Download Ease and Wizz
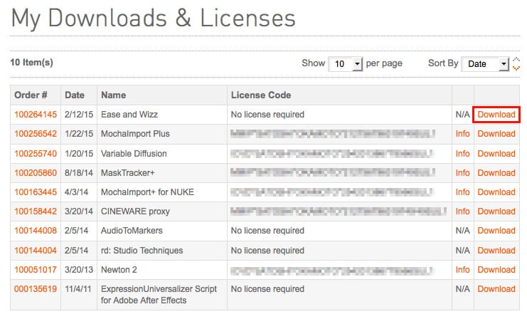 pyautogui.click(x=496, y=115)
